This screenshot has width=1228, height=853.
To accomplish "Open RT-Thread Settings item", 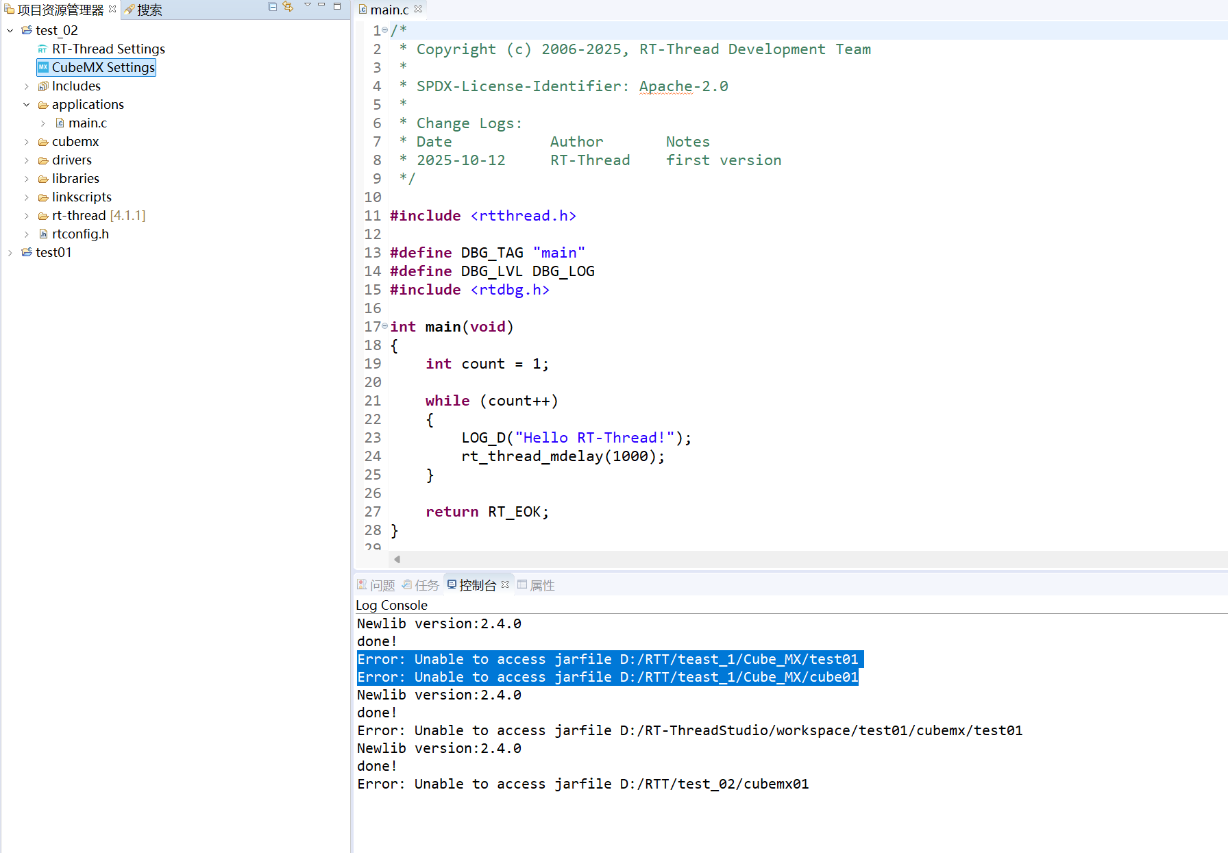I will click(108, 49).
